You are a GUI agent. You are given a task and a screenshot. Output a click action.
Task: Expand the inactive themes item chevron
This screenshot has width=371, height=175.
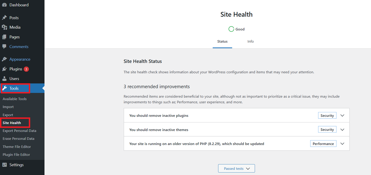pyautogui.click(x=342, y=130)
